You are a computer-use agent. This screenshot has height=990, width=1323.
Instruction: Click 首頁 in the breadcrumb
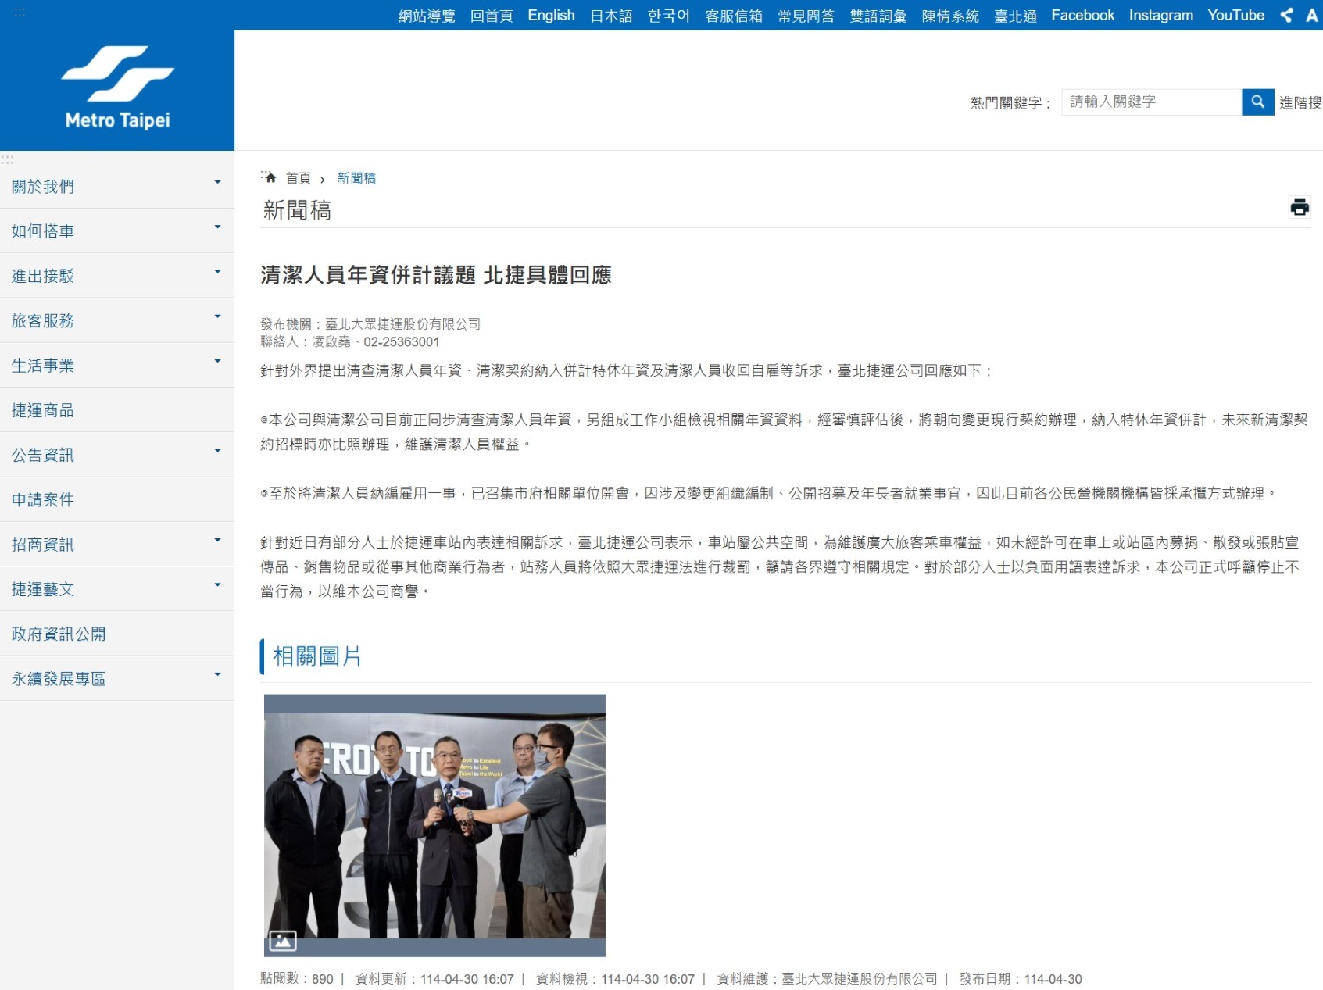[299, 178]
